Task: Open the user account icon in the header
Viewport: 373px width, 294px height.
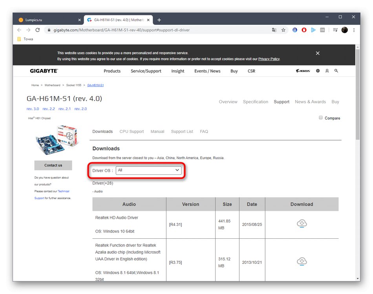Action: coord(327,71)
